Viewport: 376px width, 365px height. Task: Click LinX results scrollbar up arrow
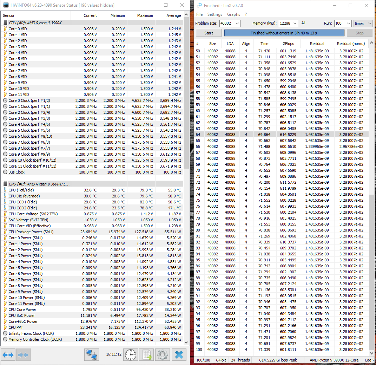(371, 43)
